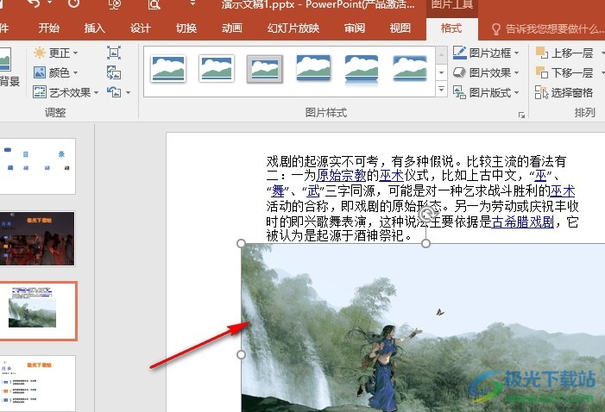
Task: Follow the 古希腊戏剧 hyperlink
Action: click(522, 222)
